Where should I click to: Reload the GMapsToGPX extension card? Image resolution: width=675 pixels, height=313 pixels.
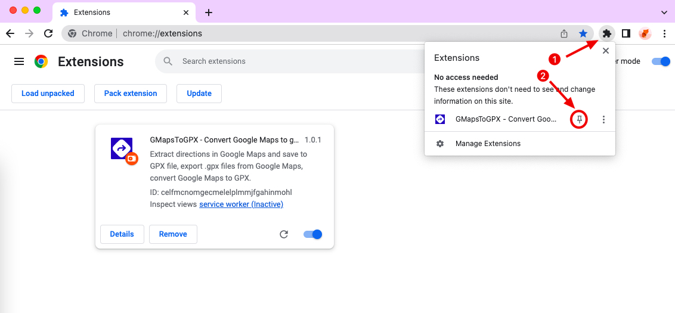(284, 234)
